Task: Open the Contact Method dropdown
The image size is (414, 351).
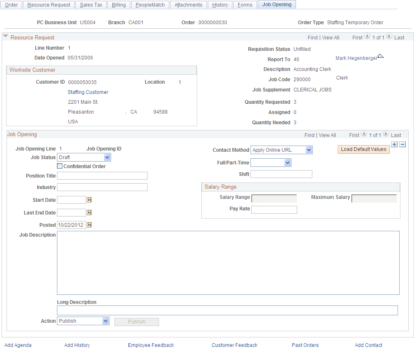Action: tap(282, 150)
